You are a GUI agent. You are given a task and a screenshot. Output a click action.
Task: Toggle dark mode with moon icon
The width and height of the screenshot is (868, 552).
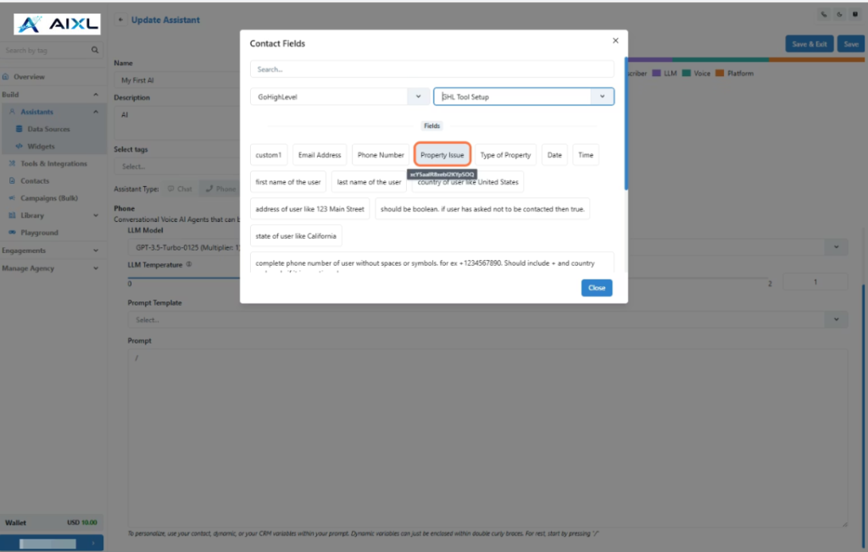click(838, 14)
